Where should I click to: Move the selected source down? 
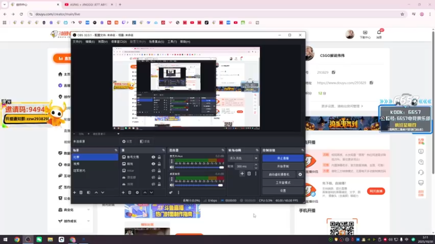pos(151,192)
